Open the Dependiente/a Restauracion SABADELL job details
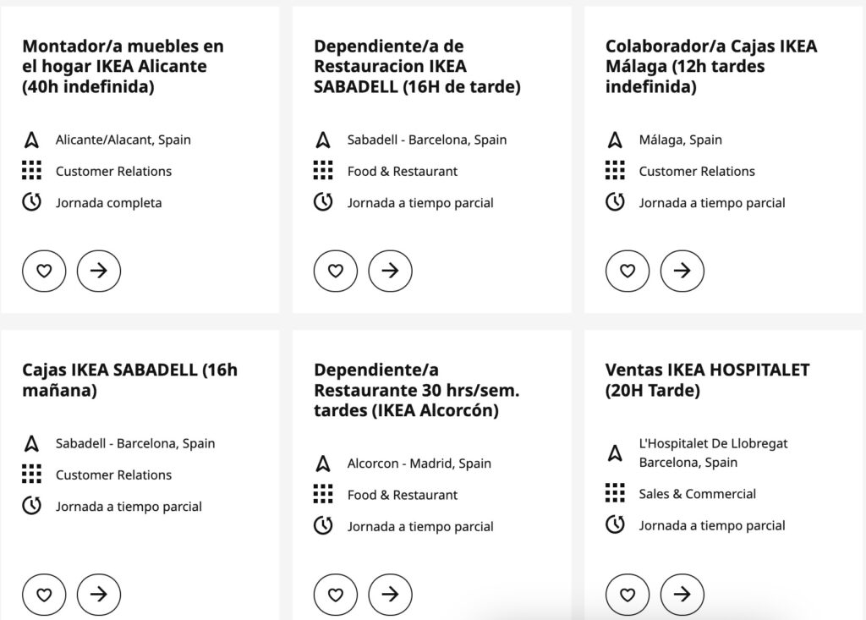Image resolution: width=866 pixels, height=620 pixels. tap(391, 271)
